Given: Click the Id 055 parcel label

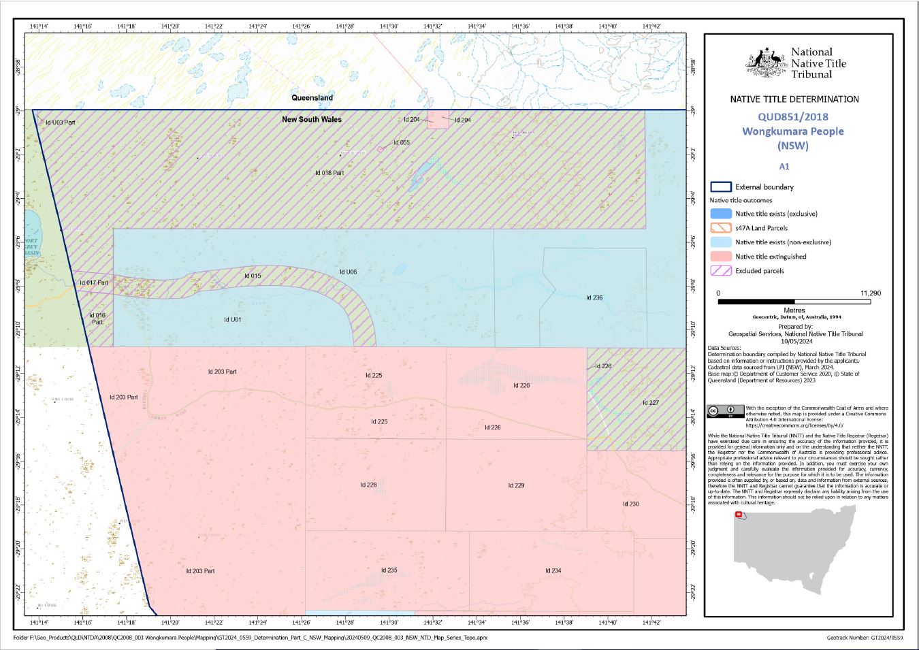Looking at the screenshot, I should [402, 143].
